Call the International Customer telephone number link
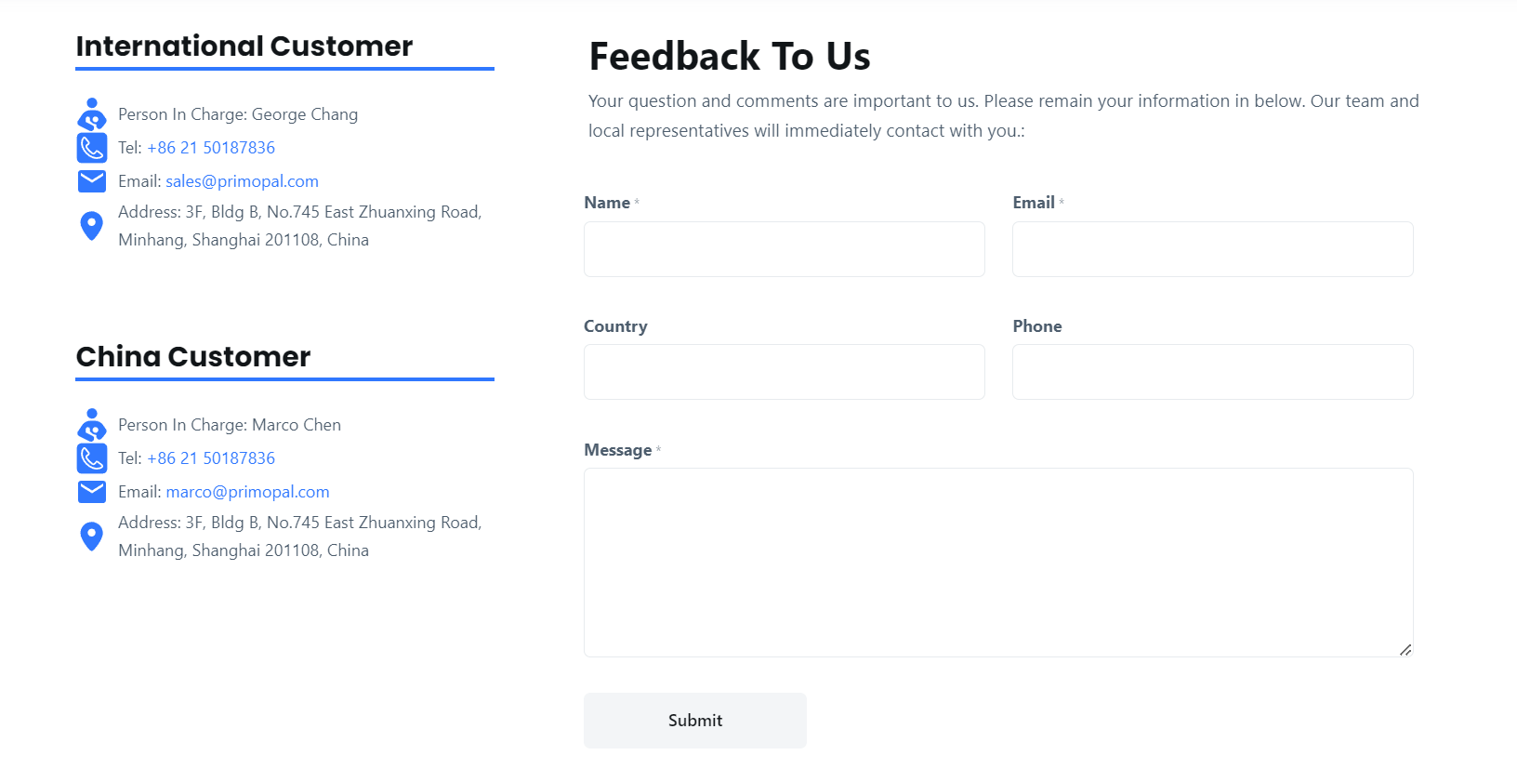The width and height of the screenshot is (1517, 782). point(211,148)
